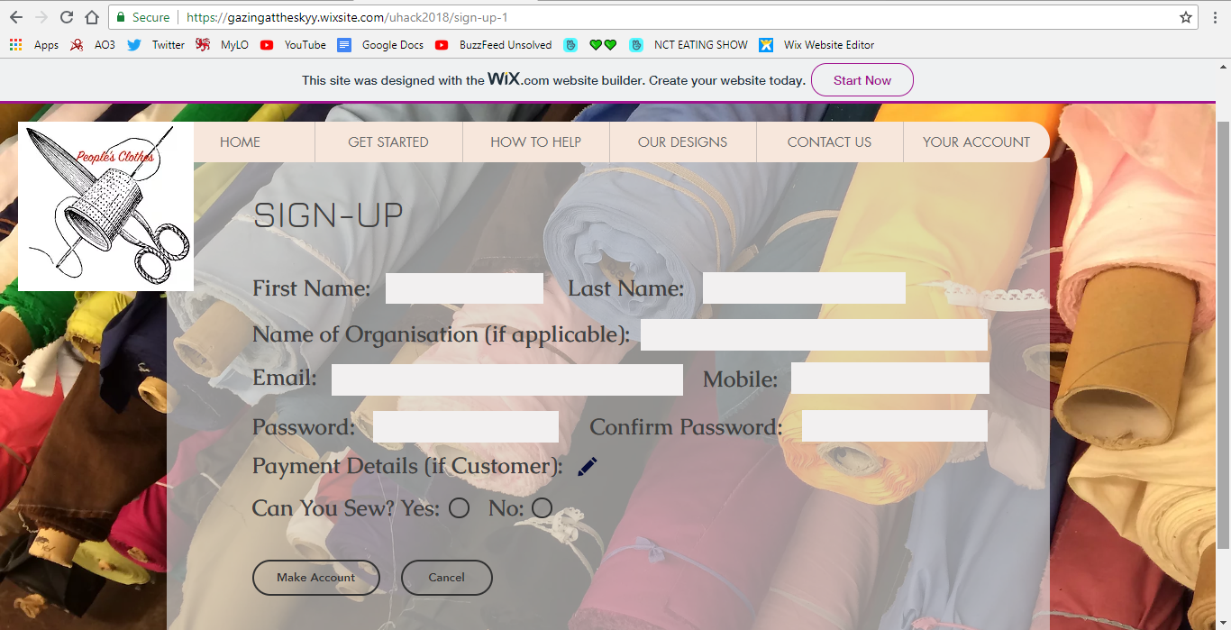Screen dimensions: 1231x630
Task: Open the HOW TO HELP menu item
Action: [x=536, y=142]
